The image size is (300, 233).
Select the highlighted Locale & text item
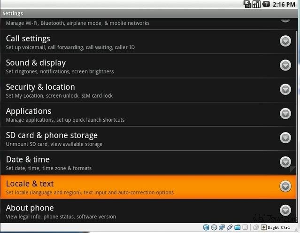click(141, 186)
